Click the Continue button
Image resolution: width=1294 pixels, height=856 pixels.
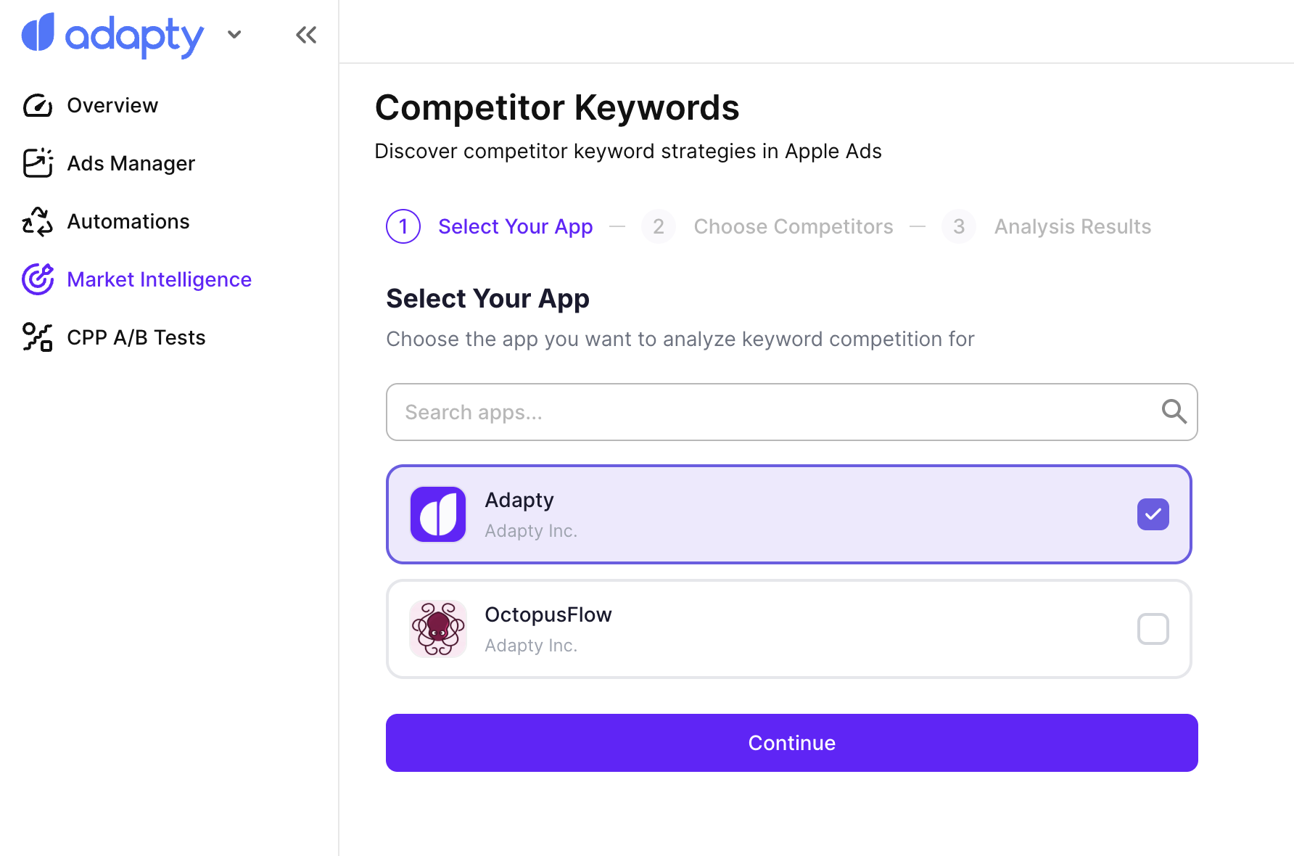tap(791, 743)
